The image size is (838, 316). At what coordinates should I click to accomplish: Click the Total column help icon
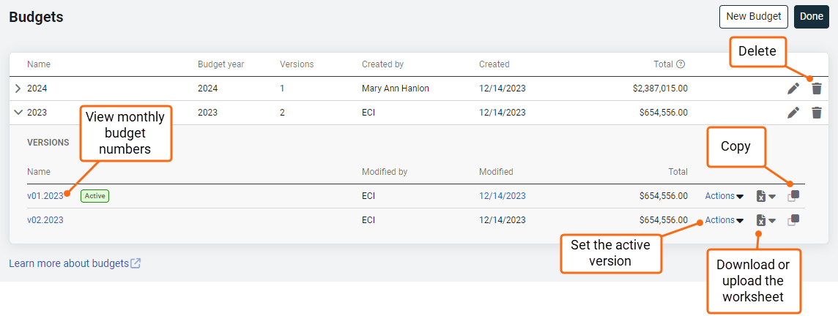point(681,64)
